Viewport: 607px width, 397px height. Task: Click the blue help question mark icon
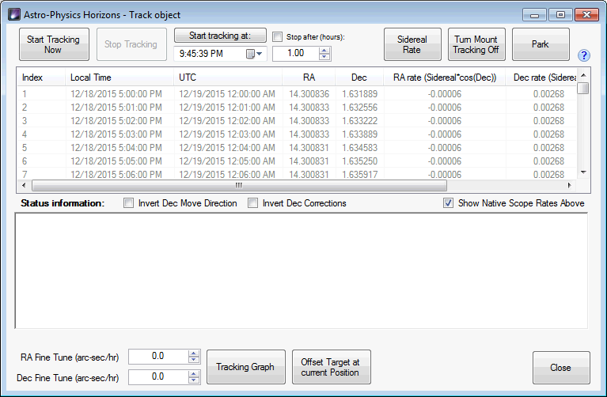(x=584, y=55)
